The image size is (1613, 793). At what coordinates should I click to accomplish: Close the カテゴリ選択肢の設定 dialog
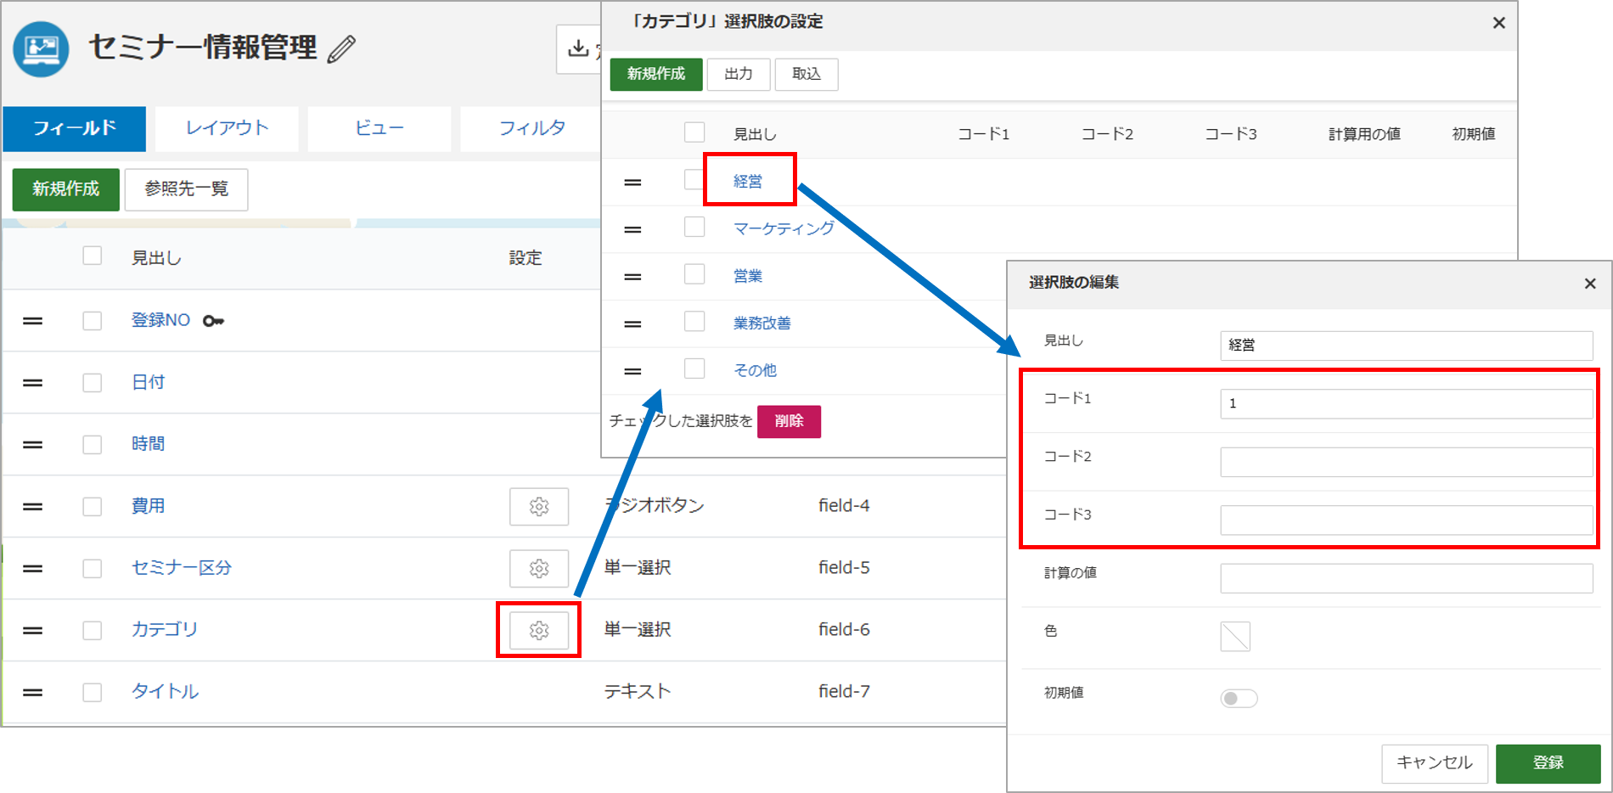(1499, 23)
